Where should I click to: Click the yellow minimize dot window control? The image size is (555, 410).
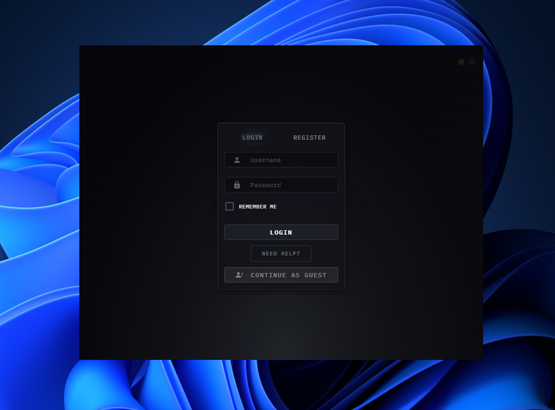tap(461, 62)
